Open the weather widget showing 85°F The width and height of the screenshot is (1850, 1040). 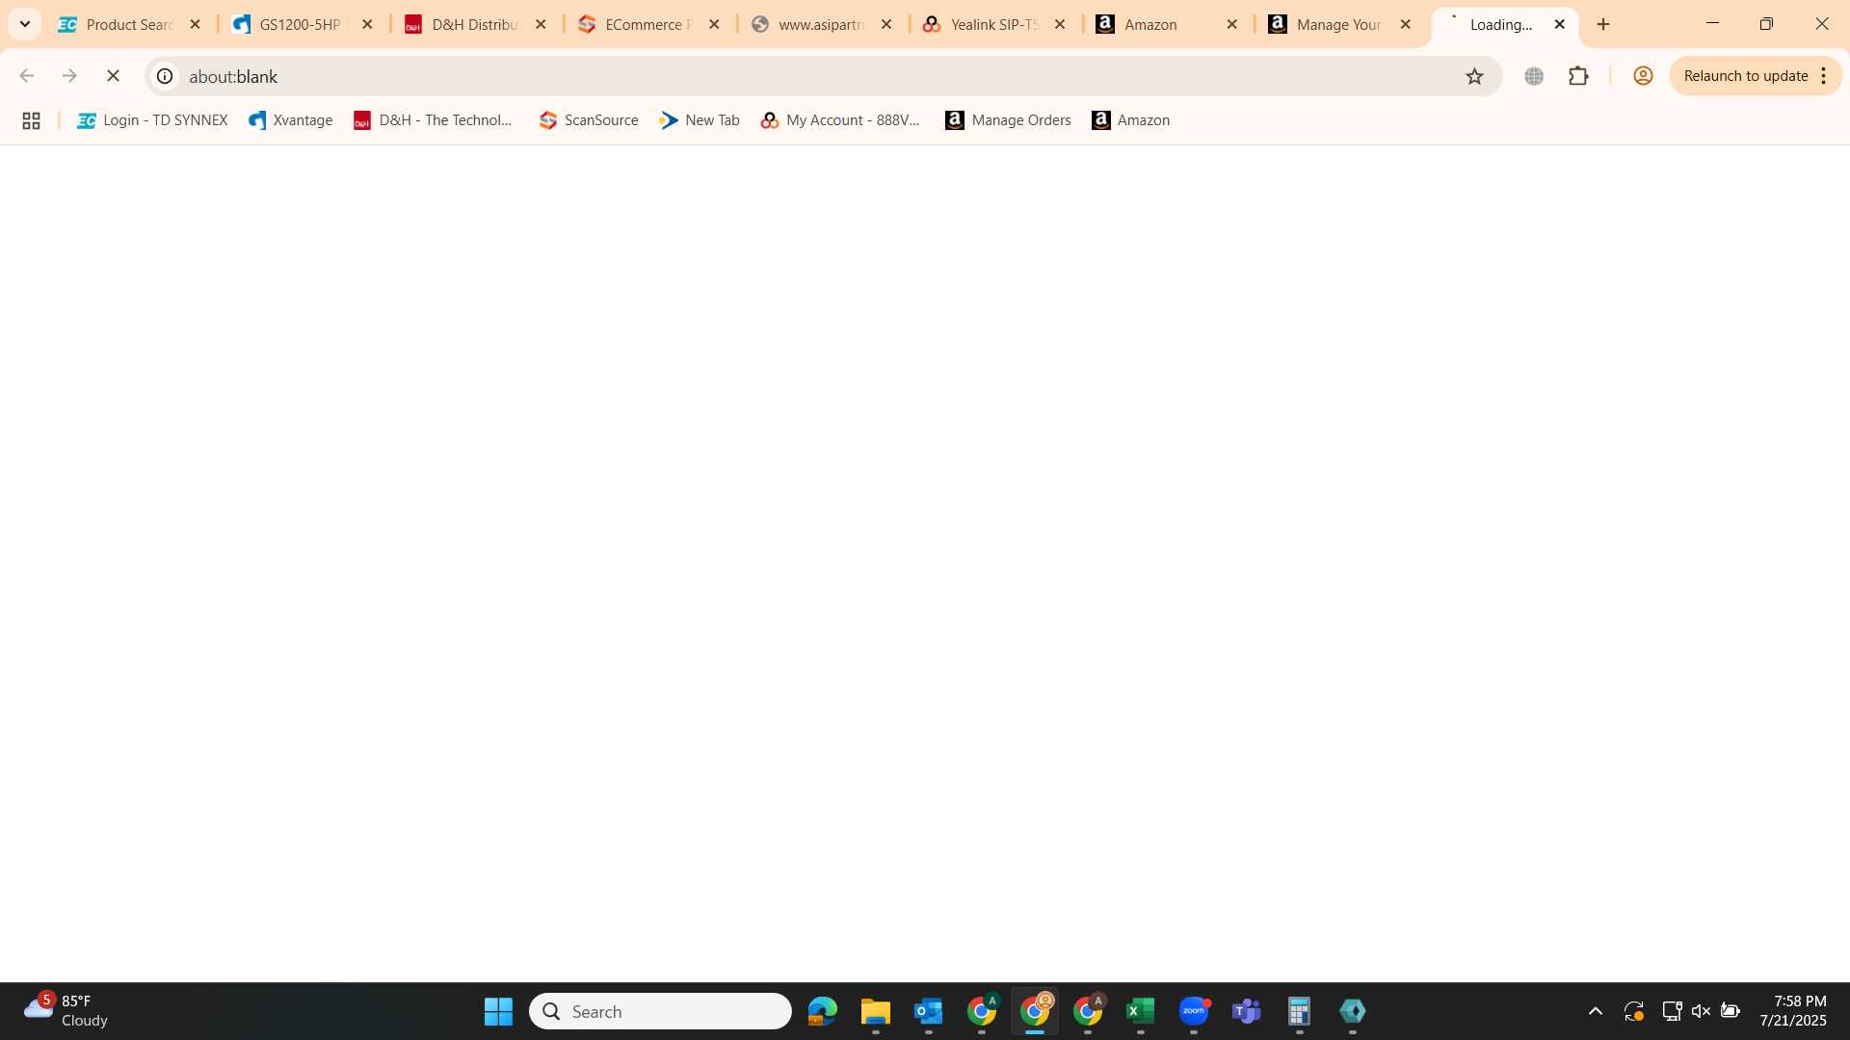pyautogui.click(x=66, y=1010)
